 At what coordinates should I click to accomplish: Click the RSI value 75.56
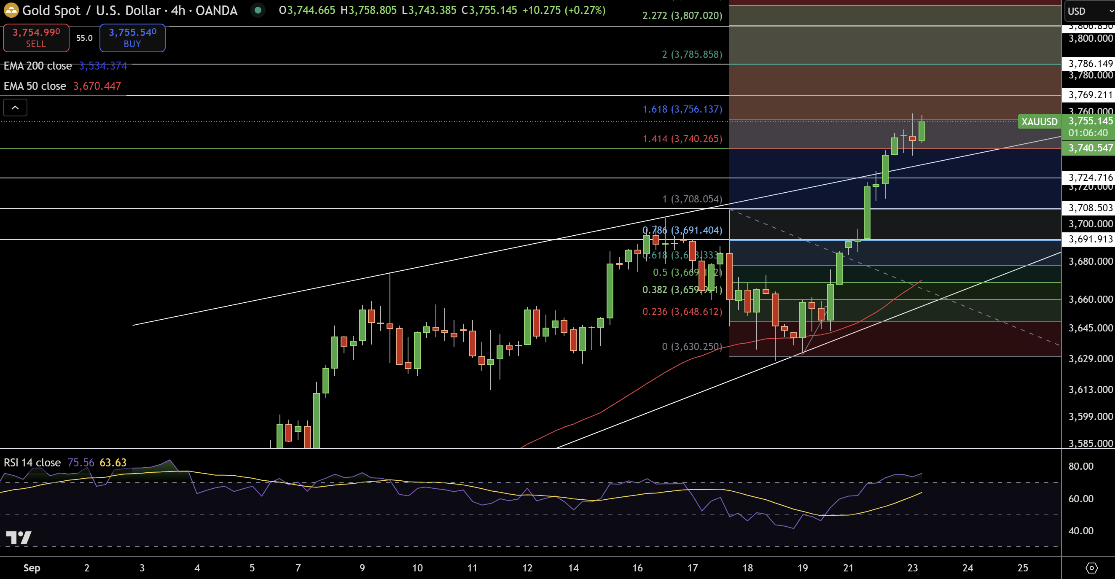tap(81, 463)
